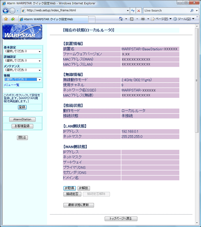Click the IP取得 button
201x227 pixels.
70,188
